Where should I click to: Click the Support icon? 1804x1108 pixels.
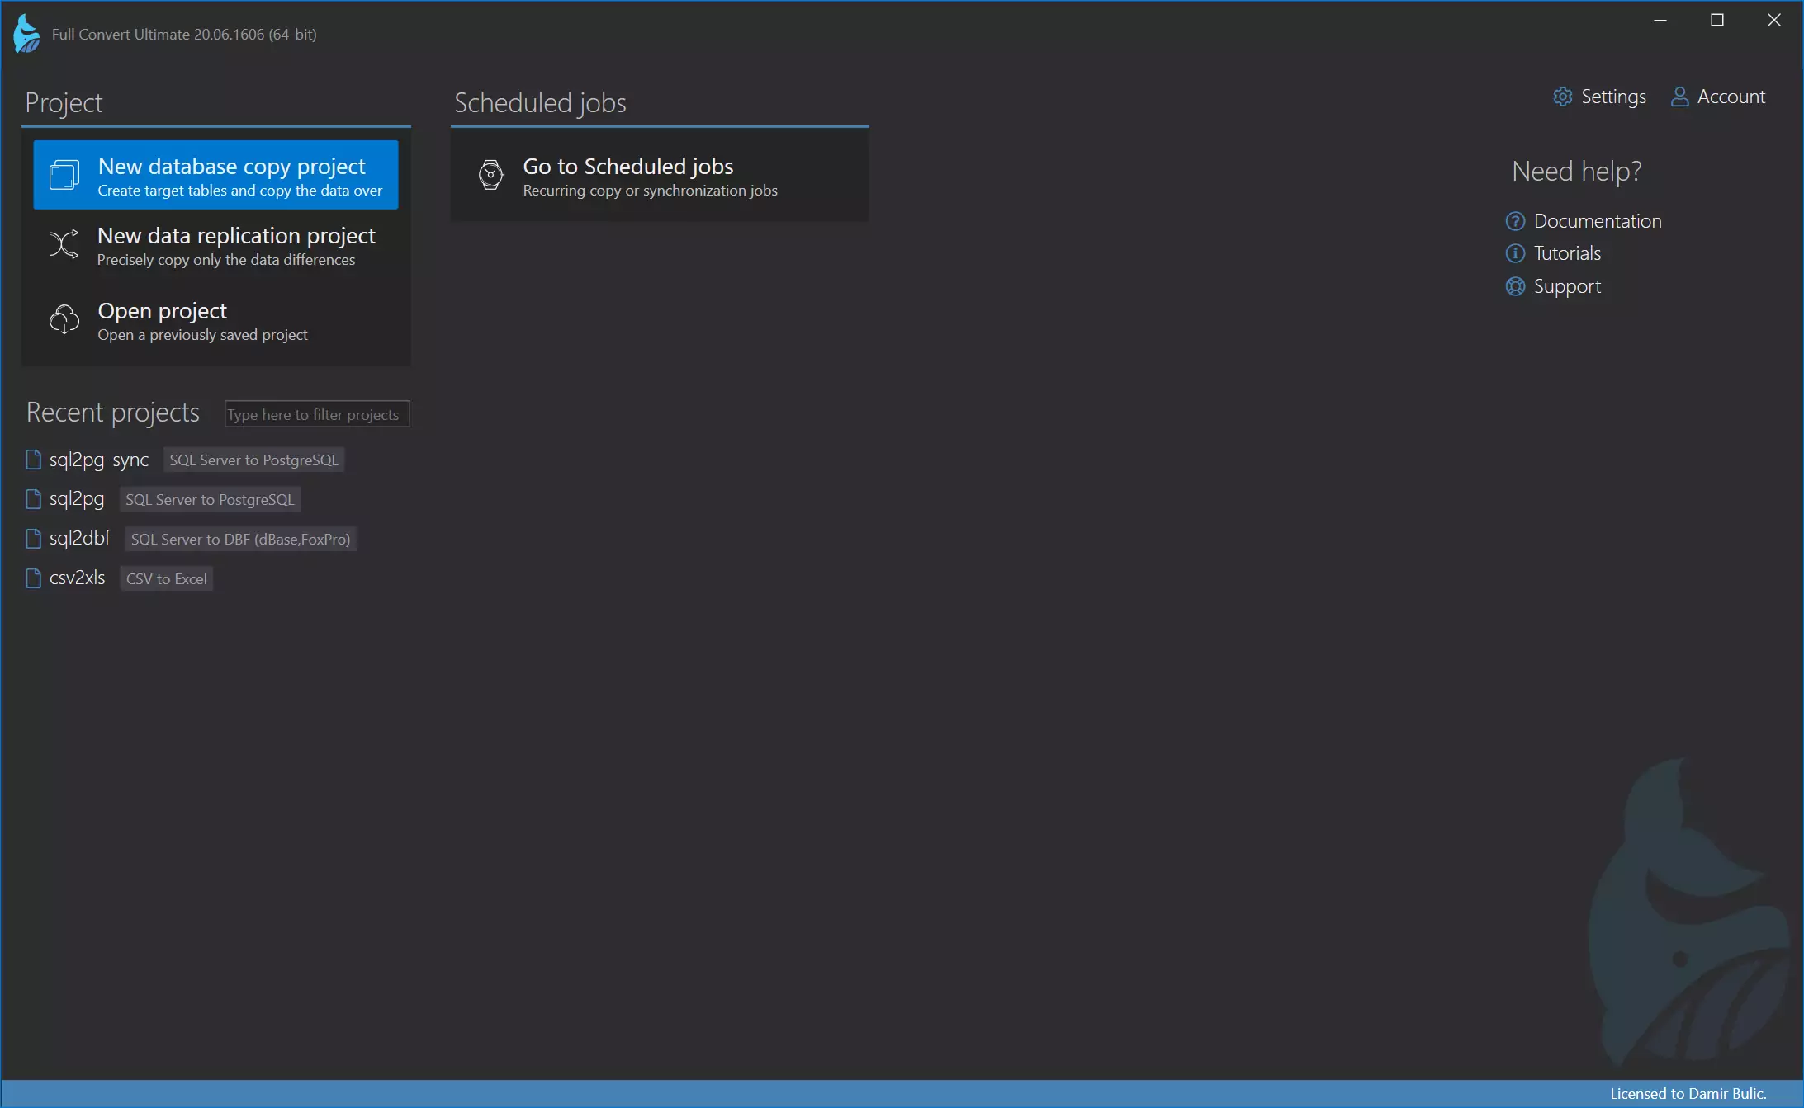[x=1515, y=286]
